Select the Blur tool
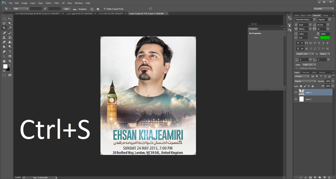Screen dimensions: 336x179 (4, 47)
